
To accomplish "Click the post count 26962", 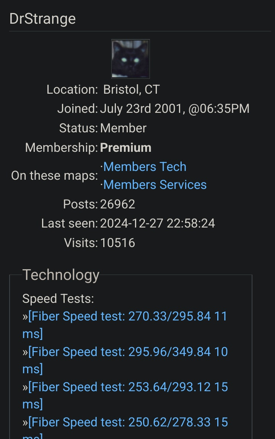I will point(117,204).
